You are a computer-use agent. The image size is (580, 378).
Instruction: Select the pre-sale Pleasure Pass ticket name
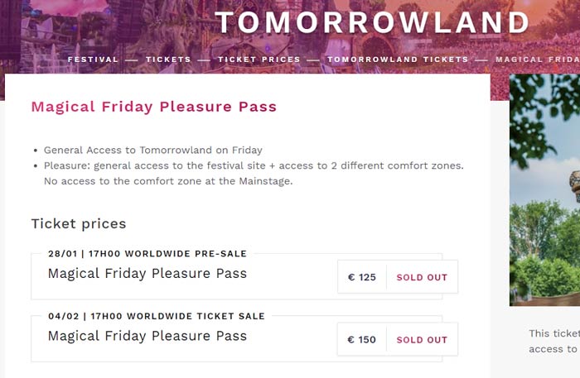coord(147,274)
